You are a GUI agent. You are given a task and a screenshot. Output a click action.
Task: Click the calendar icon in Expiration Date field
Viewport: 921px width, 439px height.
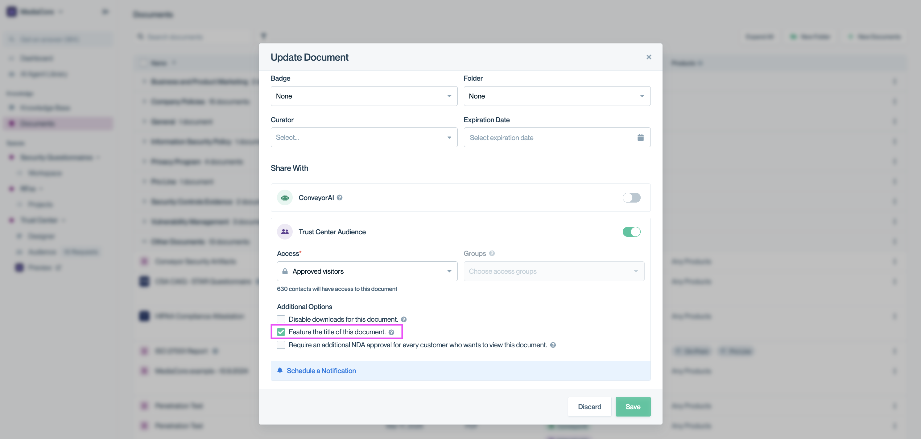(x=640, y=137)
